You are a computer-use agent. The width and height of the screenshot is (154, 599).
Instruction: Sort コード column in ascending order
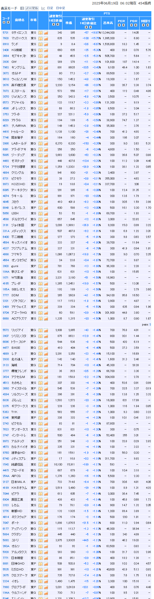(x=4, y=22)
